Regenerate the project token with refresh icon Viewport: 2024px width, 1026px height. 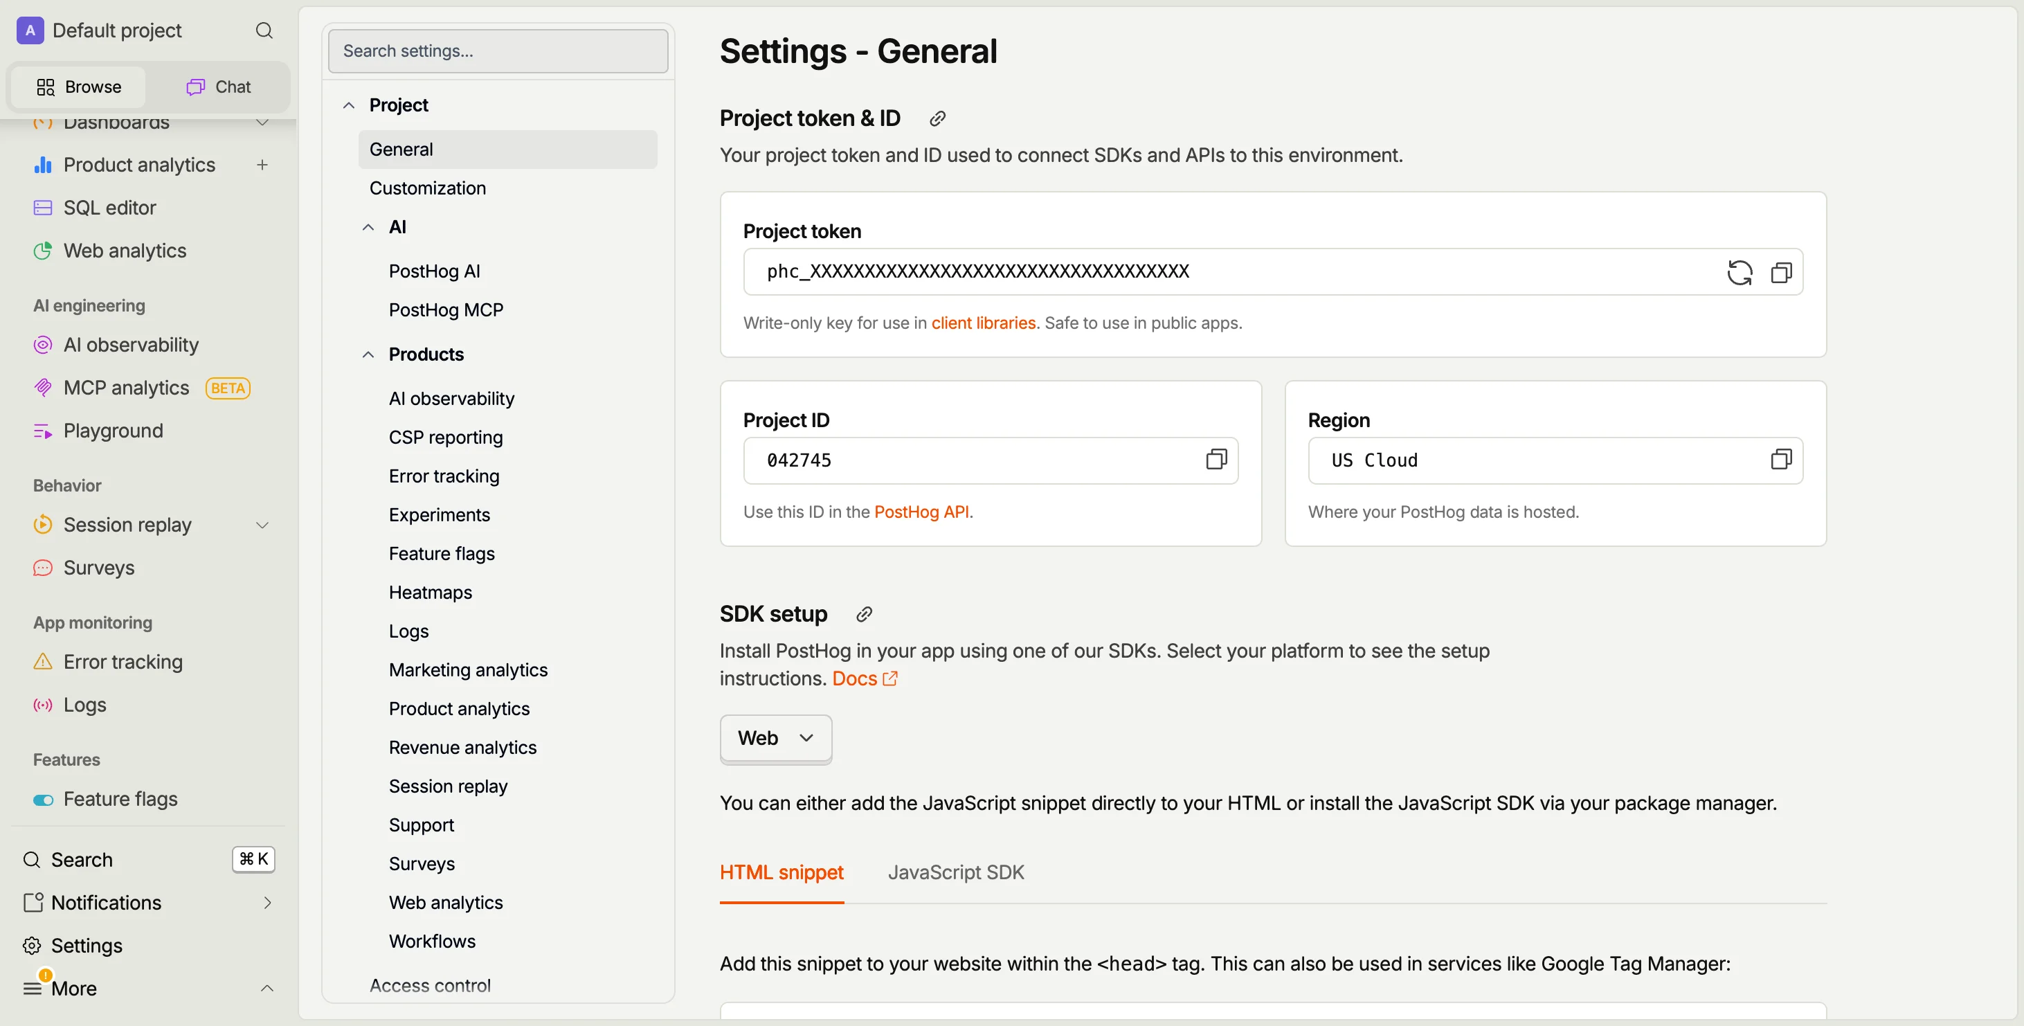tap(1740, 273)
